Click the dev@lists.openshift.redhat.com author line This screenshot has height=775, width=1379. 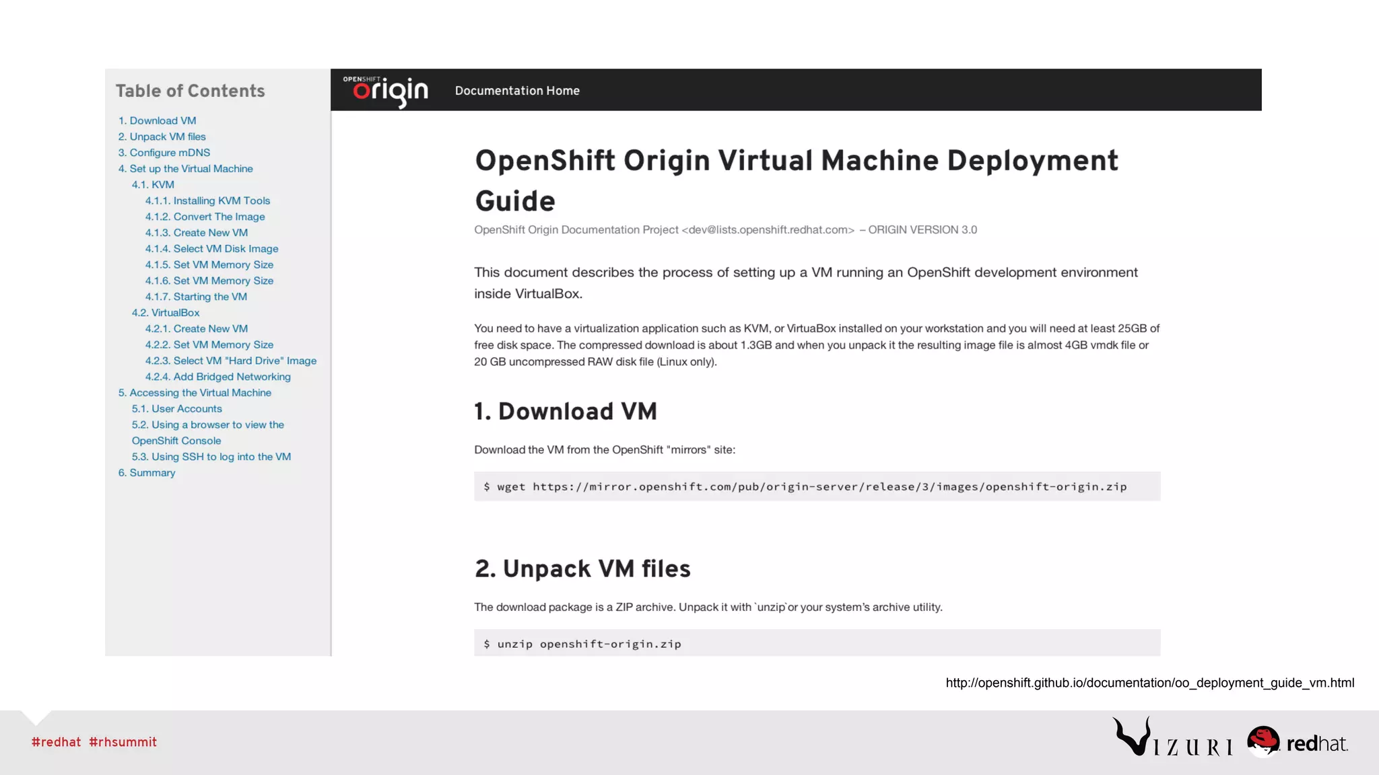[725, 230]
